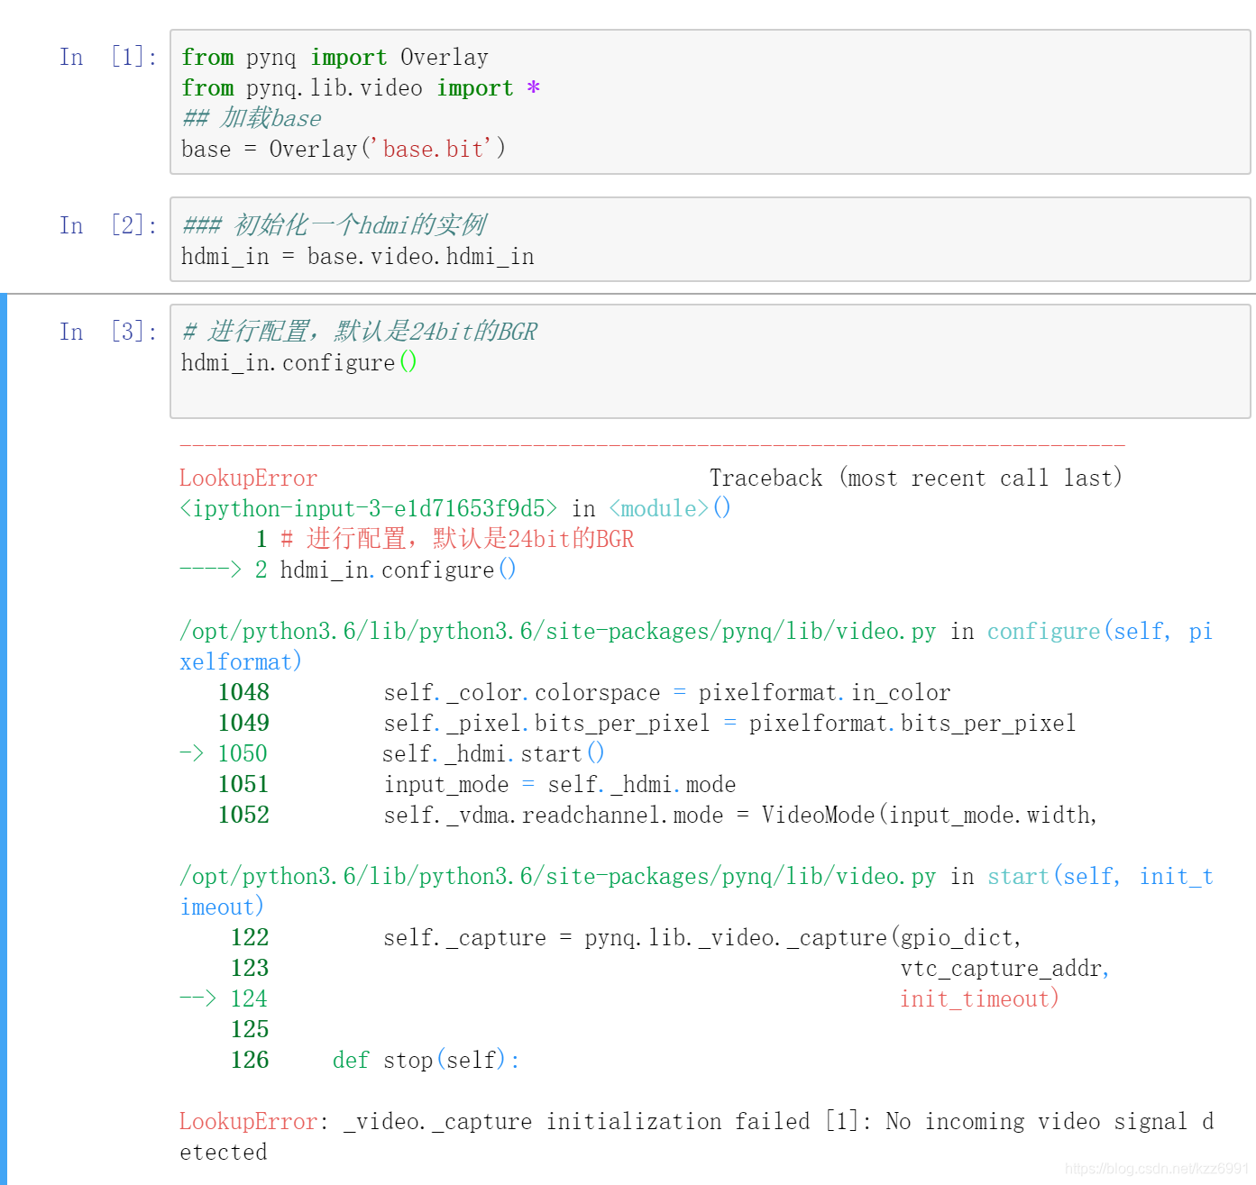Click the base = Overlay('base.bit') line
1256x1185 pixels.
344,149
